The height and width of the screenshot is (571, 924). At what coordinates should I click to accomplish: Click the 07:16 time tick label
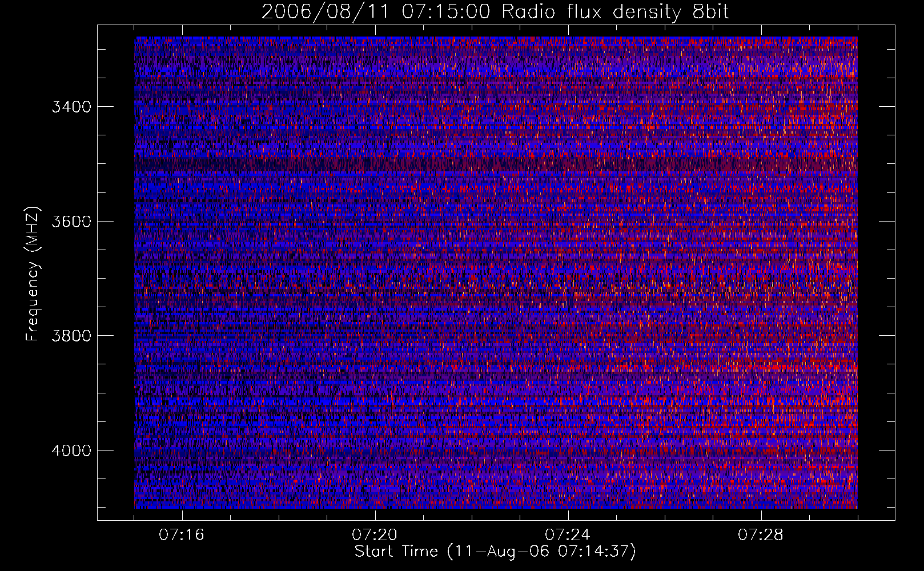point(182,535)
